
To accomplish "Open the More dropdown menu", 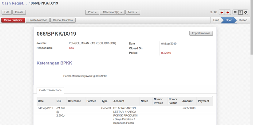I will click(132, 12).
